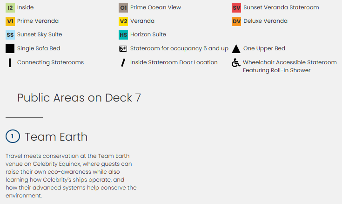Image resolution: width=342 pixels, height=204 pixels.
Task: Click the HS Horizon Suite icon
Action: (x=123, y=34)
